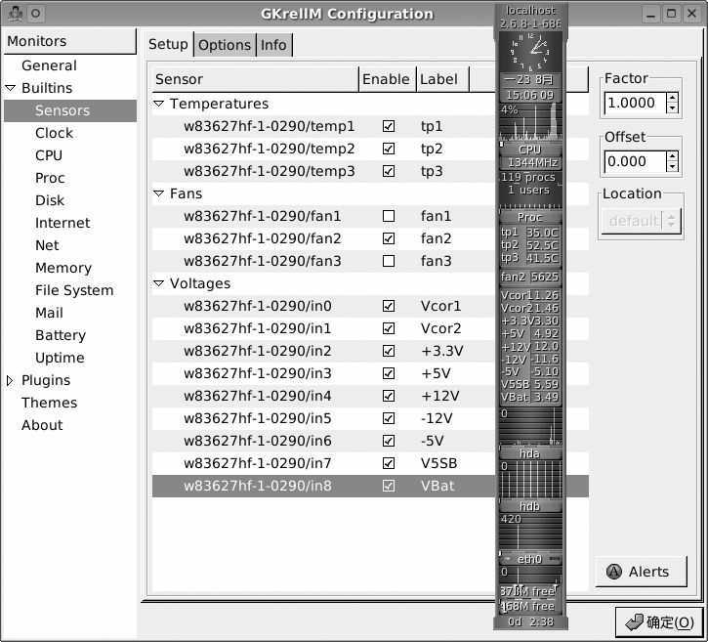Click the Offset value input field

pos(633,162)
